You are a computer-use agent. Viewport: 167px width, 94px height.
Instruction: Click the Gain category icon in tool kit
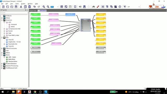coord(4,51)
